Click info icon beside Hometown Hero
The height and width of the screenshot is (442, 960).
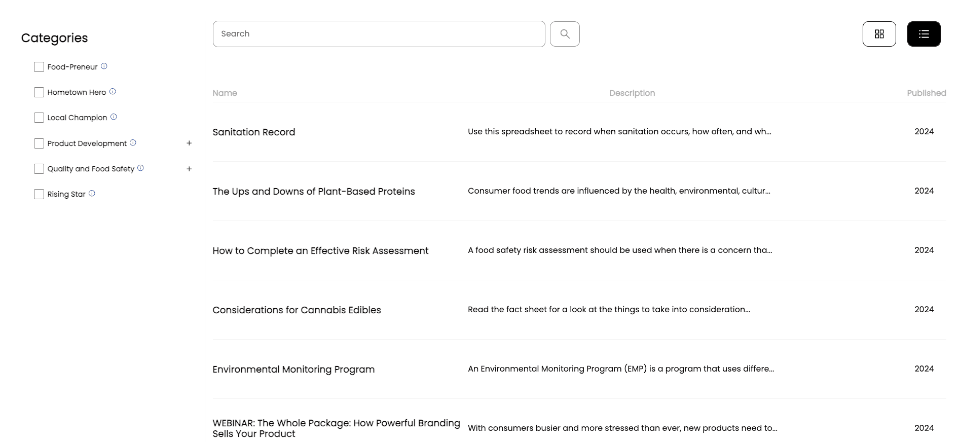pos(113,92)
